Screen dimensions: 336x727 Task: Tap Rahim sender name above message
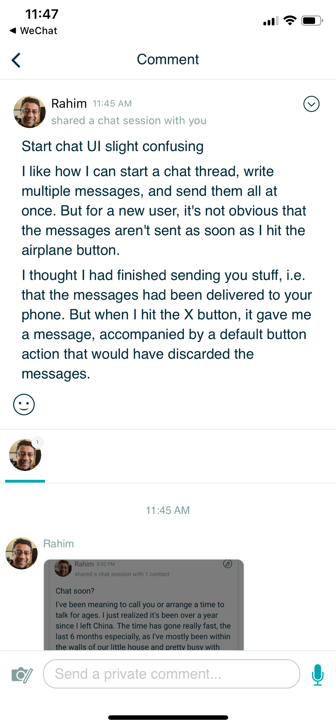[x=58, y=544]
